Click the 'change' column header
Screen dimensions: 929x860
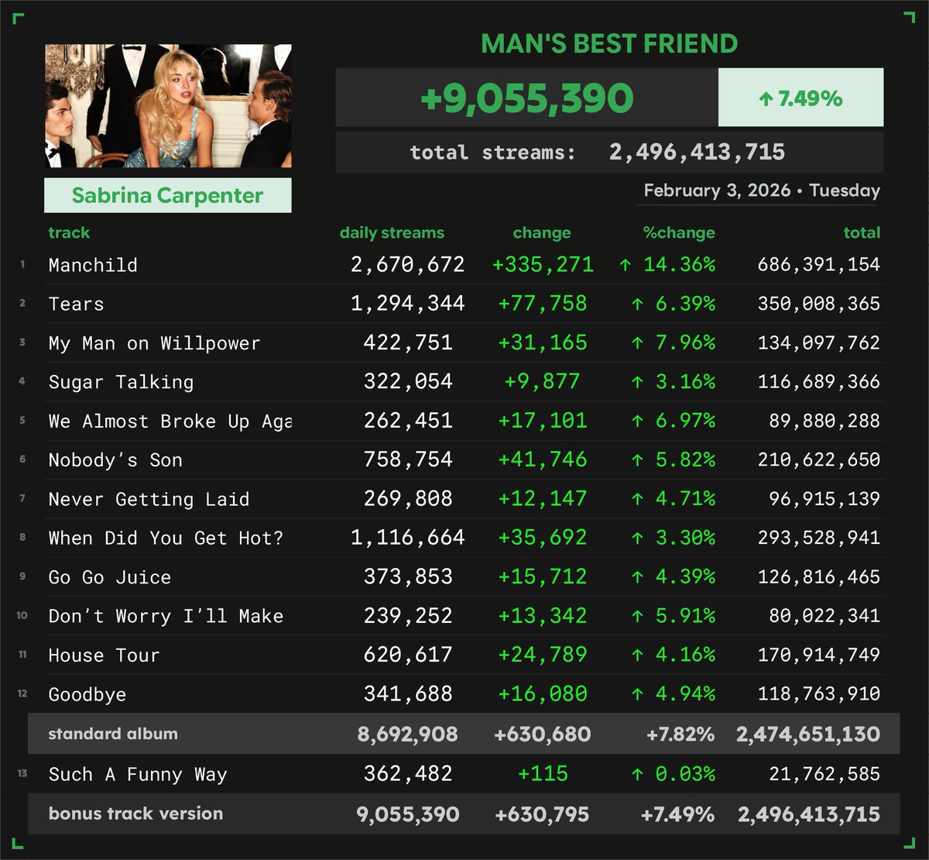542,232
